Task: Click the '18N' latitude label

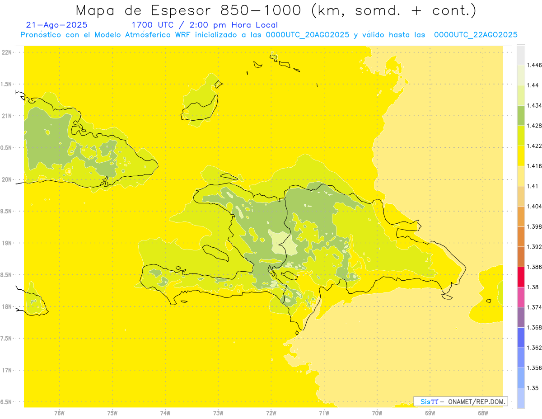Action: point(7,307)
